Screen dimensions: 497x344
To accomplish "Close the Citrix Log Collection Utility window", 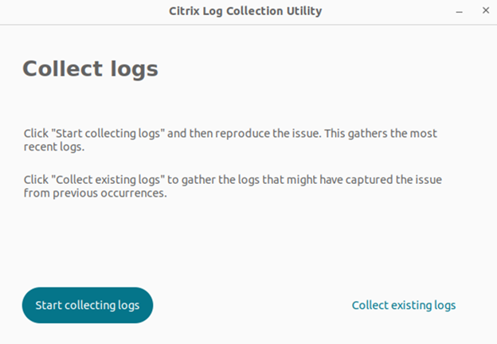I will pyautogui.click(x=485, y=12).
